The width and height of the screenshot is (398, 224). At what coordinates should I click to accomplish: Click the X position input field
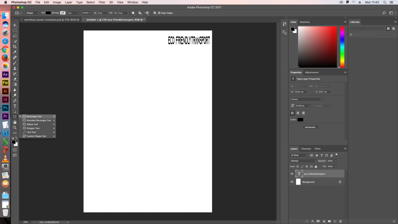[300, 92]
